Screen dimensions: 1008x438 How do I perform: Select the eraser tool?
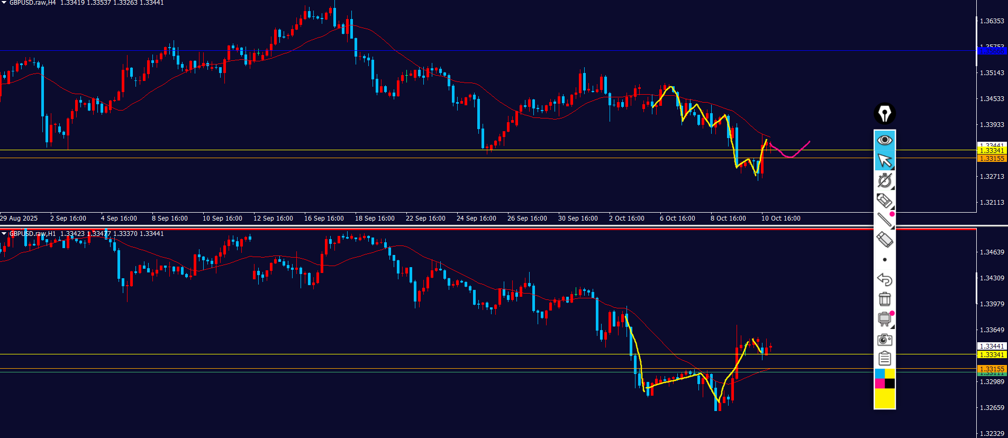(884, 240)
